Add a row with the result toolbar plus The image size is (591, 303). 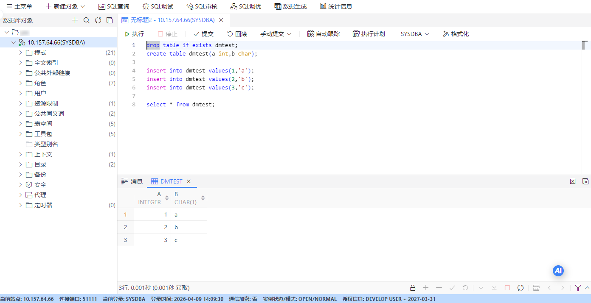426,288
